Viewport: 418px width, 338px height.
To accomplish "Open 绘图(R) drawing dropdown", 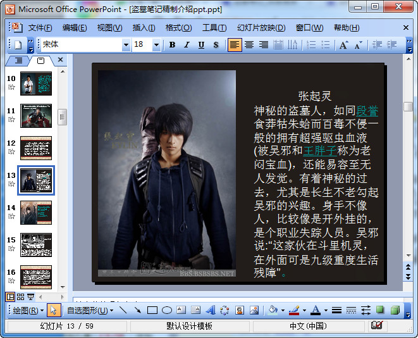I will pyautogui.click(x=28, y=310).
